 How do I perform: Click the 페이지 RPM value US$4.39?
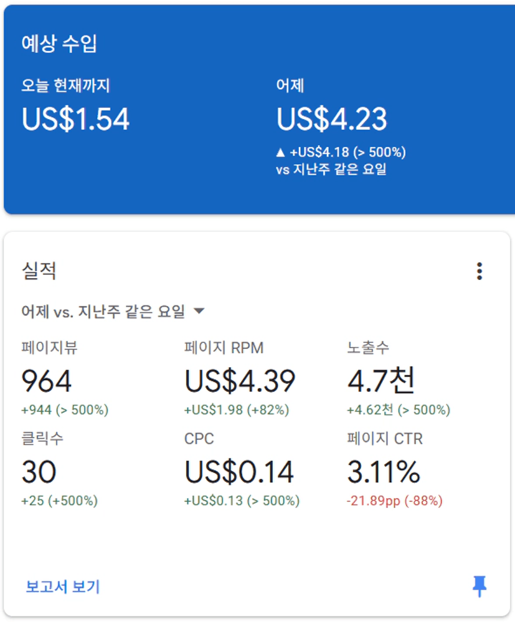pyautogui.click(x=240, y=381)
